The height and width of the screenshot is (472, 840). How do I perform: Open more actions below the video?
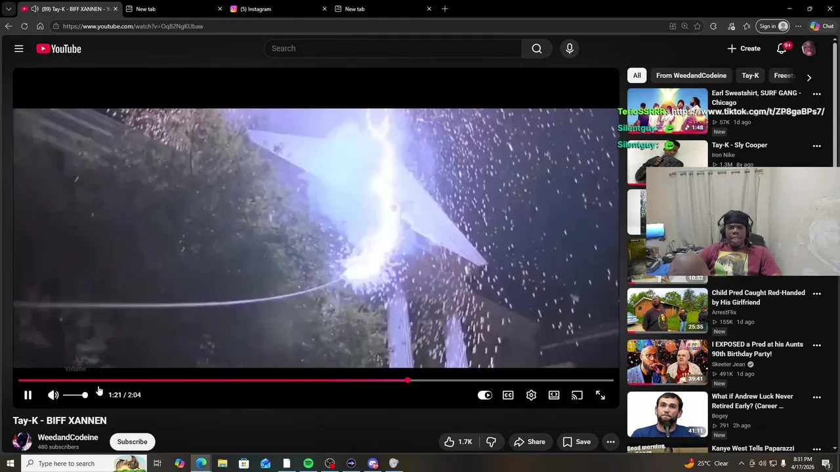(x=610, y=442)
